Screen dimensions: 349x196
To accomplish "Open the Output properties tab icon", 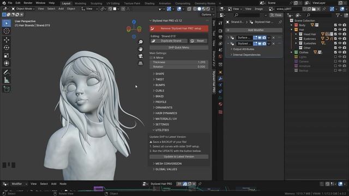I will pyautogui.click(x=220, y=37).
